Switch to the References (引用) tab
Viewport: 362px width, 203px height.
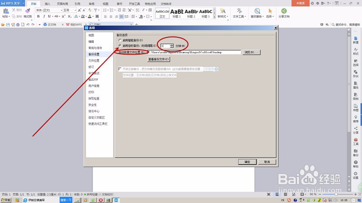[x=77, y=4]
